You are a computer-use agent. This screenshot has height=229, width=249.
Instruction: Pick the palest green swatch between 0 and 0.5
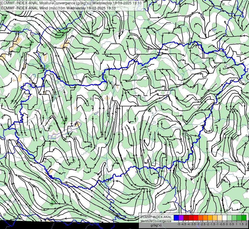(x=229, y=218)
